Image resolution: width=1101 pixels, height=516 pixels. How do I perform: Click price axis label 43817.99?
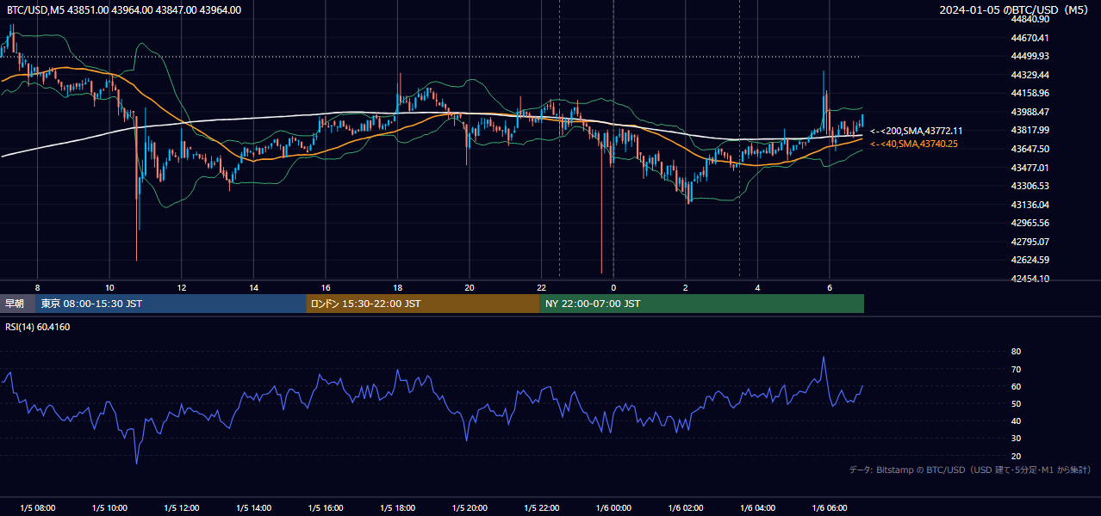pyautogui.click(x=1029, y=130)
